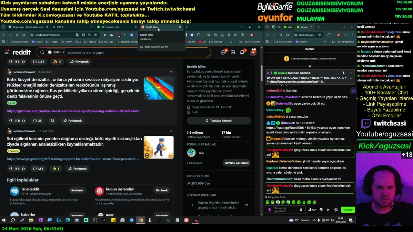
Task: Click the Çevre flair tag
Action: coord(12,103)
